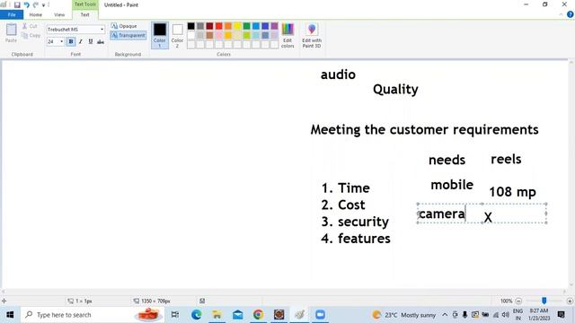Viewport: 575px width, 323px height.
Task: Click the taskbar search box
Action: [93, 315]
